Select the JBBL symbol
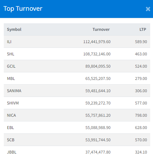153x157 pixels. (x=12, y=152)
